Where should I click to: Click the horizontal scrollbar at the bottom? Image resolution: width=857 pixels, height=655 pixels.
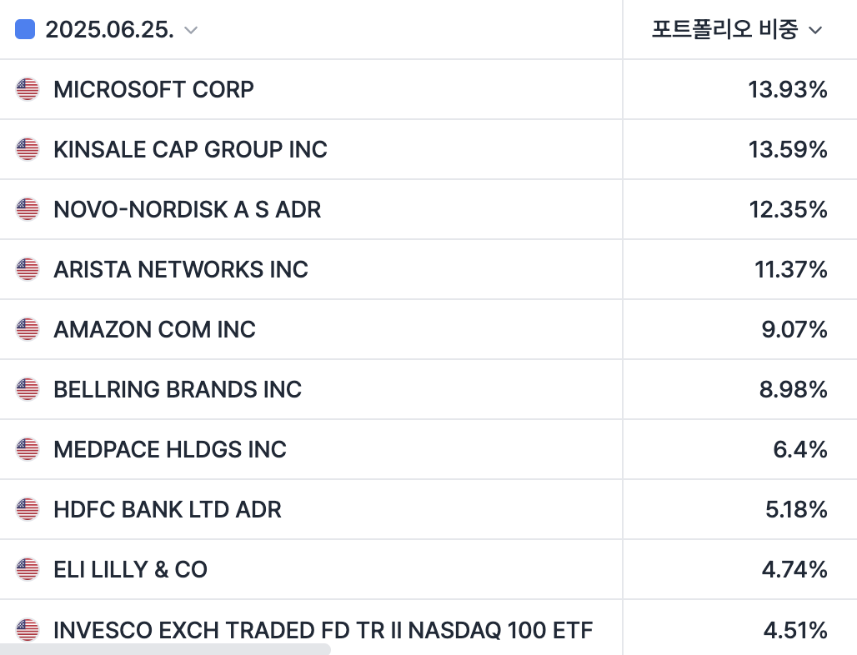[165, 649]
